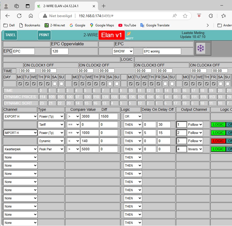
Task: Click the compare value field showing 3000
Action: coord(90,117)
